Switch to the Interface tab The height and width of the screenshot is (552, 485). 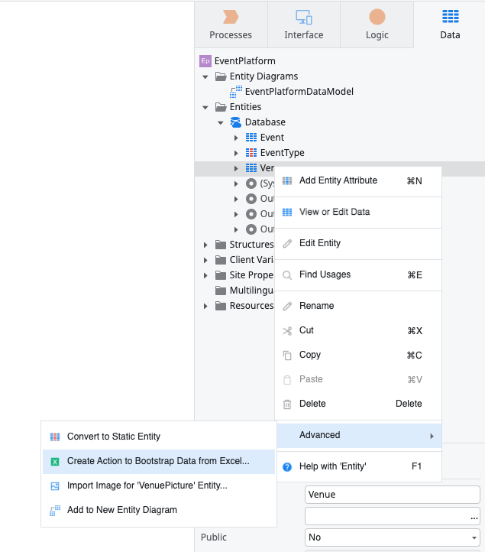click(x=304, y=24)
